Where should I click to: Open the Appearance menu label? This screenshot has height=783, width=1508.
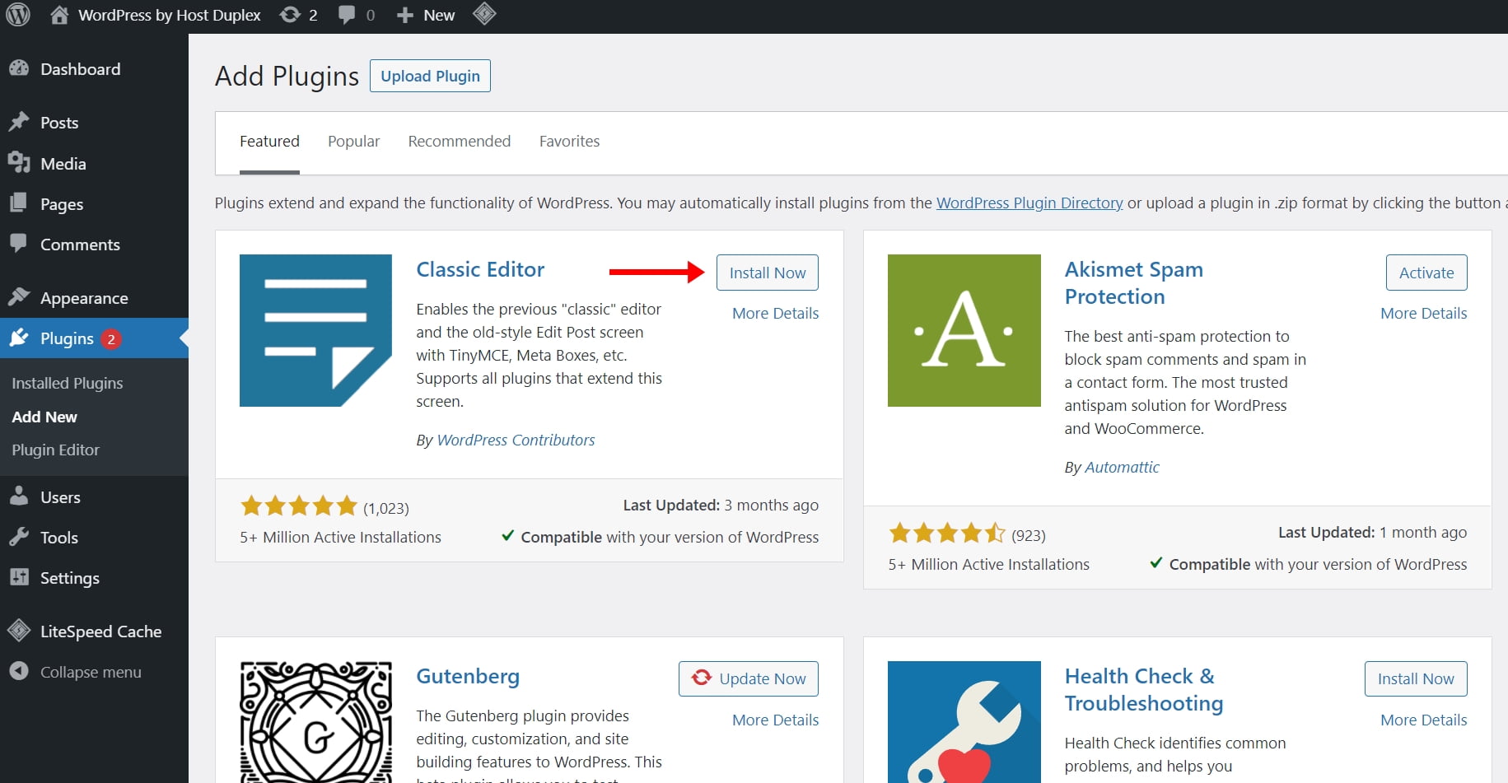(x=84, y=298)
